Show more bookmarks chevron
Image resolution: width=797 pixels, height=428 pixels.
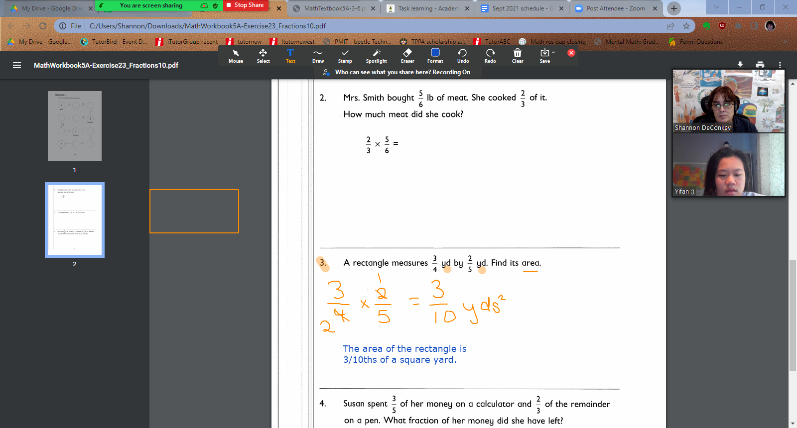pos(786,42)
